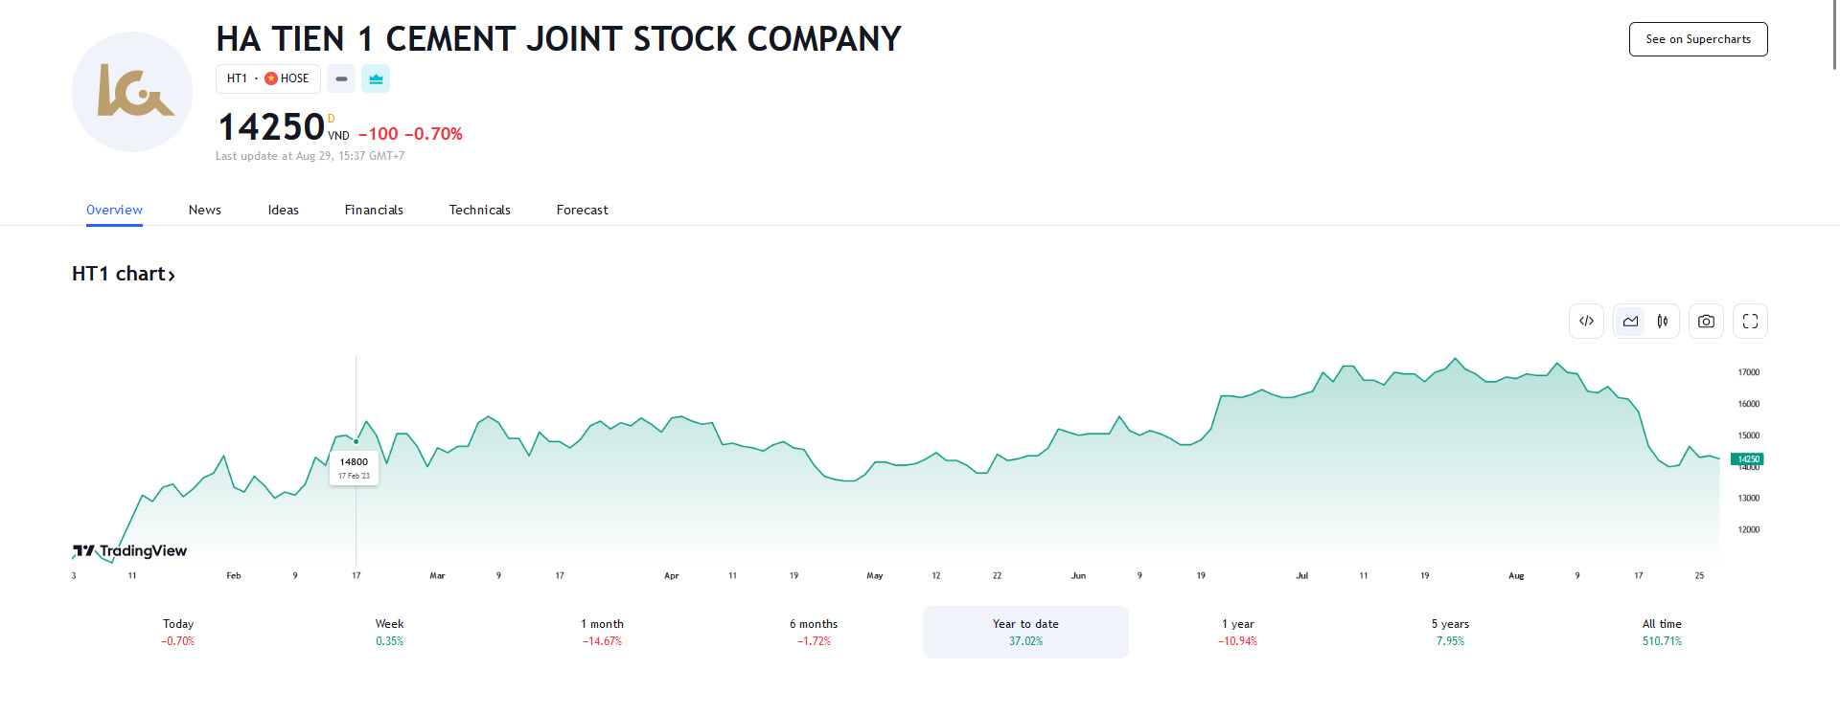
Task: Switch to area chart style
Action: pos(1631,322)
